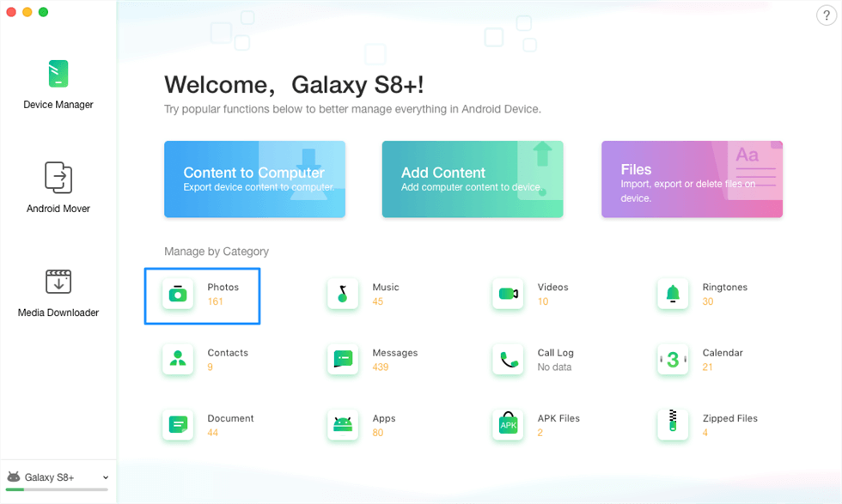
Task: Click the Apps android robot icon
Action: pyautogui.click(x=343, y=424)
